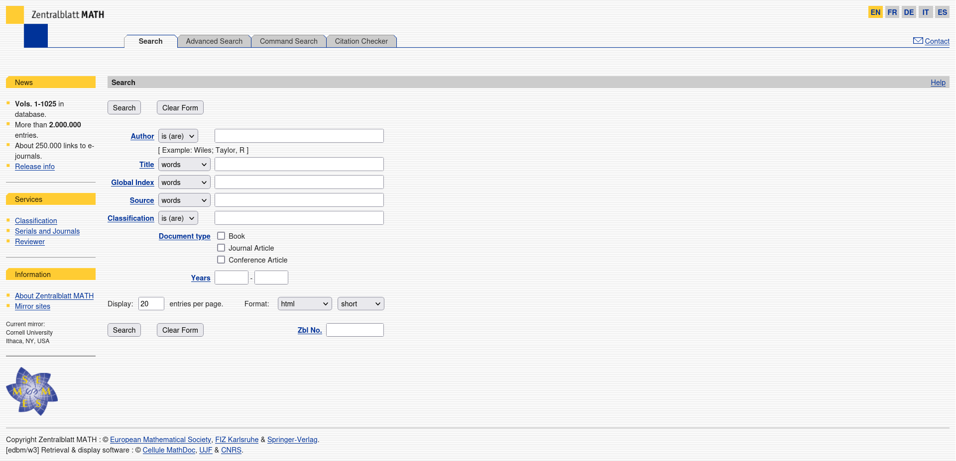Open the Command Search tab
The image size is (956, 461).
tap(289, 41)
